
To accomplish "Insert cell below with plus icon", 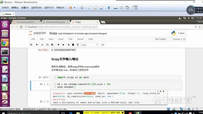I will tap(37, 45).
